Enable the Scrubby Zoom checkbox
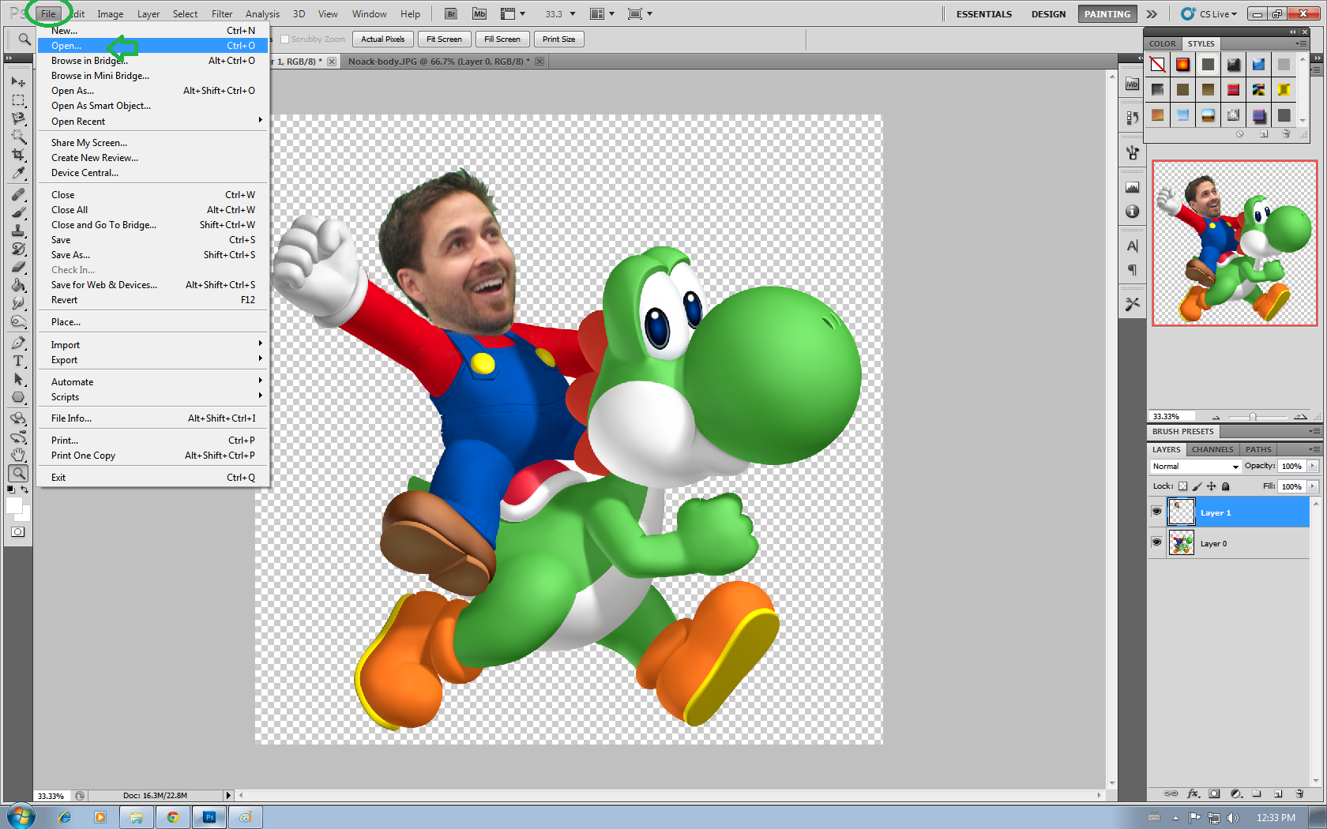 pyautogui.click(x=285, y=39)
